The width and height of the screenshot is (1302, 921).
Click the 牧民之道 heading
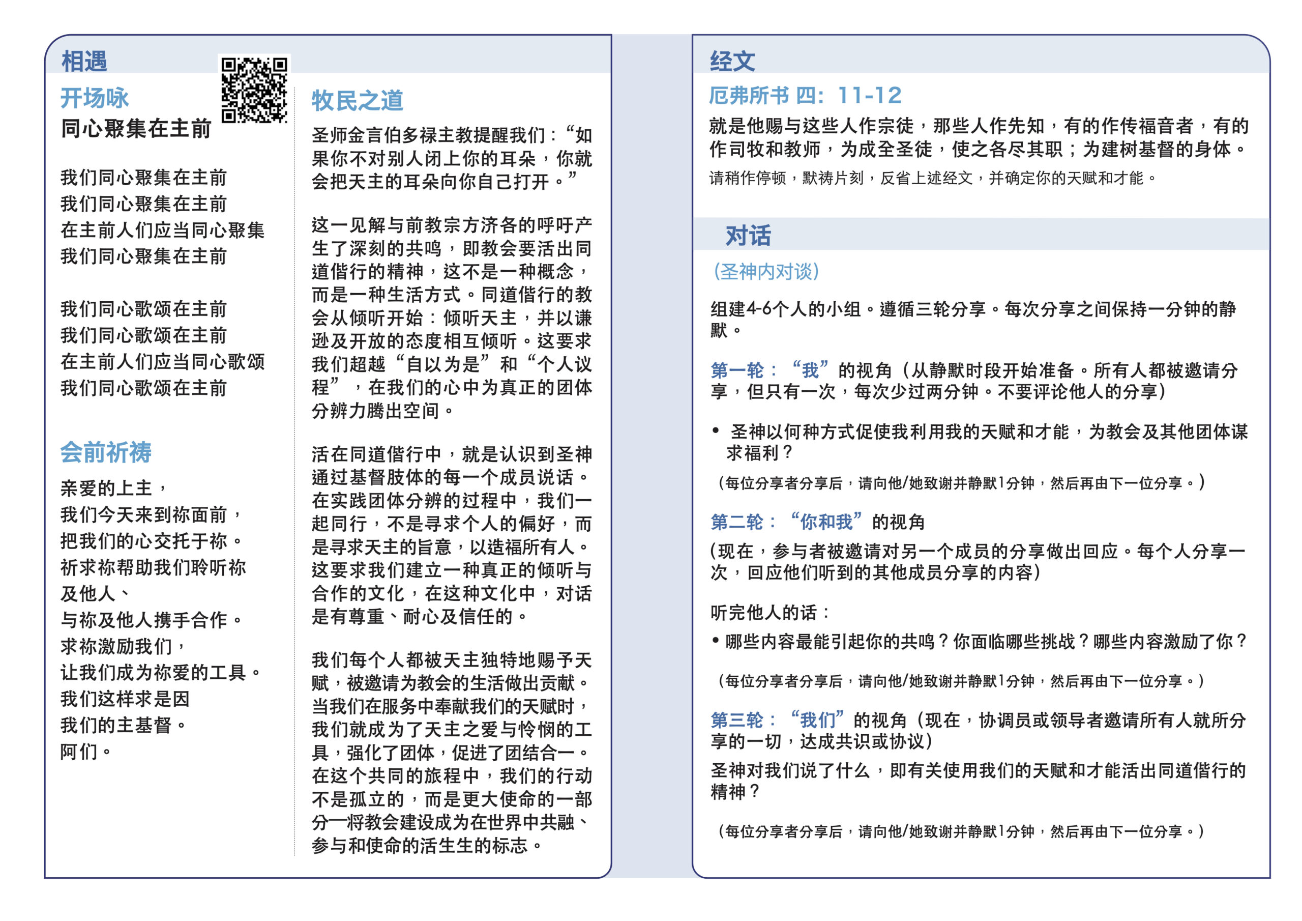click(x=357, y=100)
